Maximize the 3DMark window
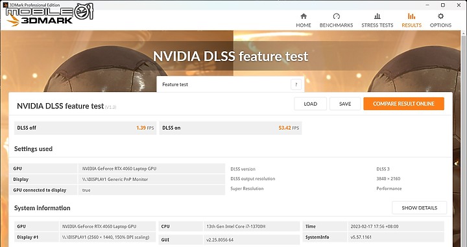Image resolution: width=467 pixels, height=247 pixels. (443, 5)
